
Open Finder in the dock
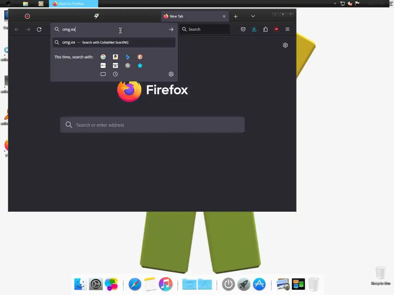pos(80,284)
